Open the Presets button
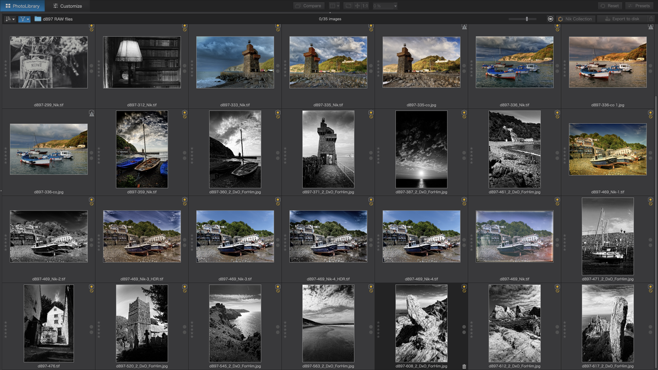 tap(639, 6)
